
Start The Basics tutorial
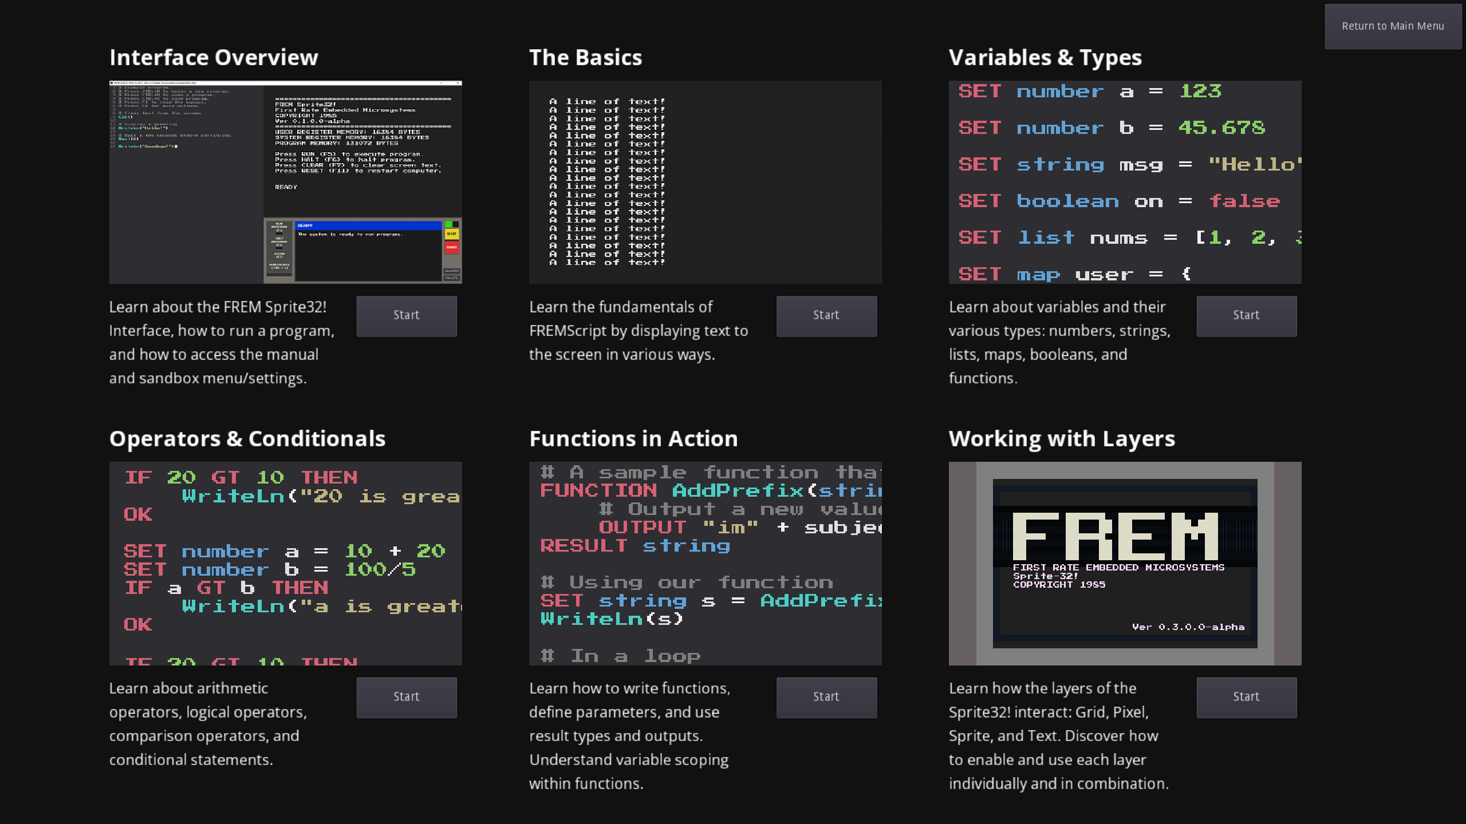click(x=826, y=315)
